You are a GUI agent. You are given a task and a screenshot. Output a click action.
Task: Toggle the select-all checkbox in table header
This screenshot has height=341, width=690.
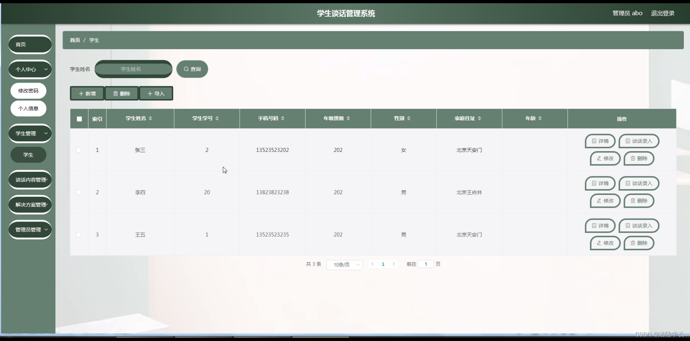(79, 119)
